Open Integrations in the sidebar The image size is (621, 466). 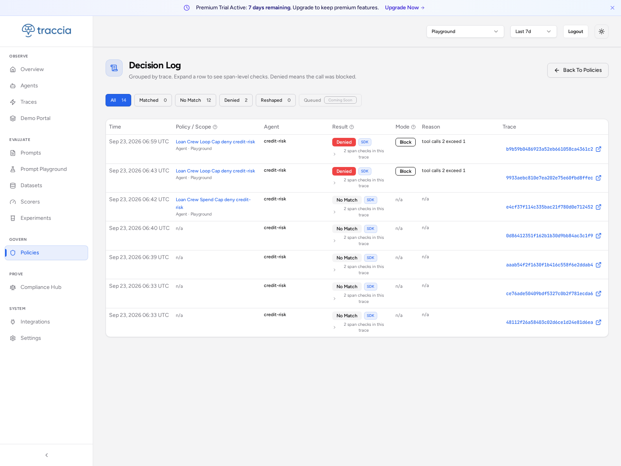point(47,322)
